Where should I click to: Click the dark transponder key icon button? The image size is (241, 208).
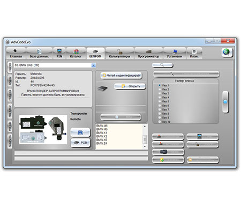168,152
